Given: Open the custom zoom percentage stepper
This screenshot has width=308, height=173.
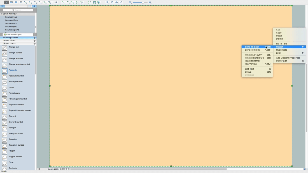Looking at the screenshot, I should point(61,169).
